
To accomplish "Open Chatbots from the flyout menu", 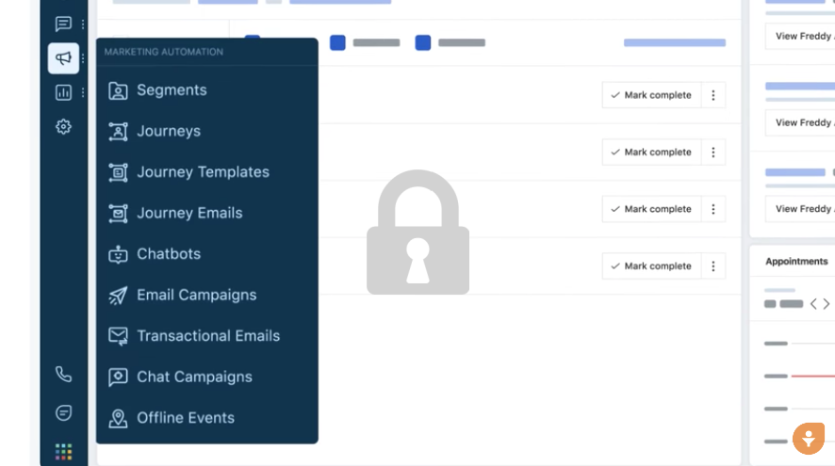I will click(168, 254).
